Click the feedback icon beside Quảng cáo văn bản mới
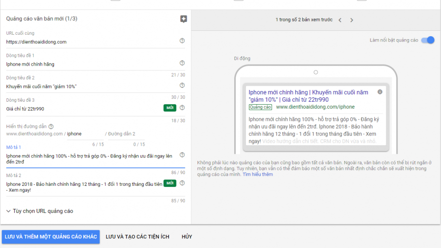 coord(183,19)
